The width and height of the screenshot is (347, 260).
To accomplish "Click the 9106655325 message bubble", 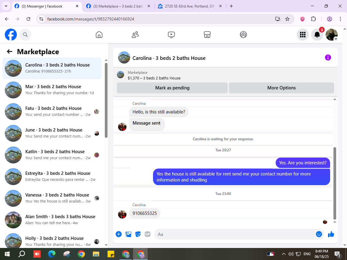I will (x=145, y=213).
